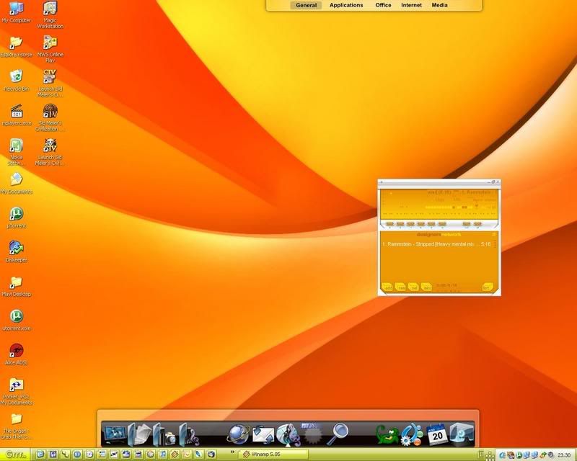Open the calendar dock icon showing 20

(x=437, y=434)
